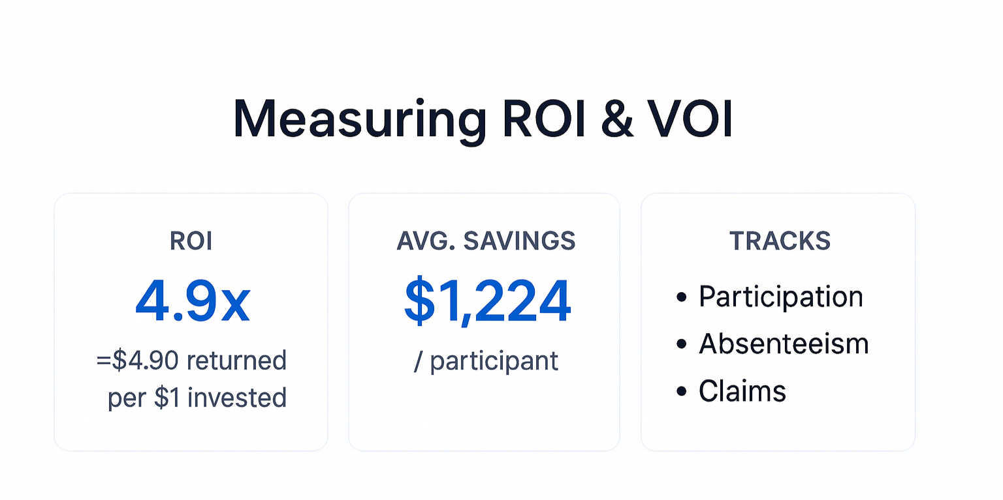Click the '/ participant' caption

coord(486,360)
